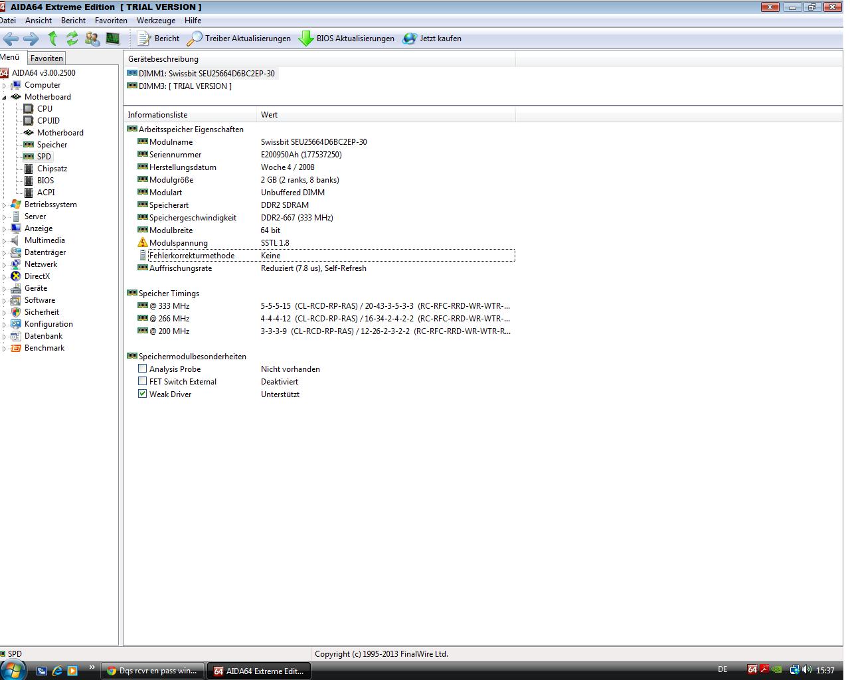Open the system stability monitor icon
Viewport: 850px width, 680px height.
[x=113, y=39]
